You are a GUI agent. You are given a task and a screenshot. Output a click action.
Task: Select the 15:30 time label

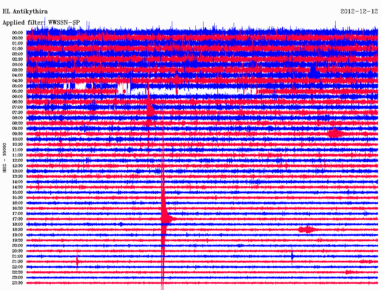17,198
